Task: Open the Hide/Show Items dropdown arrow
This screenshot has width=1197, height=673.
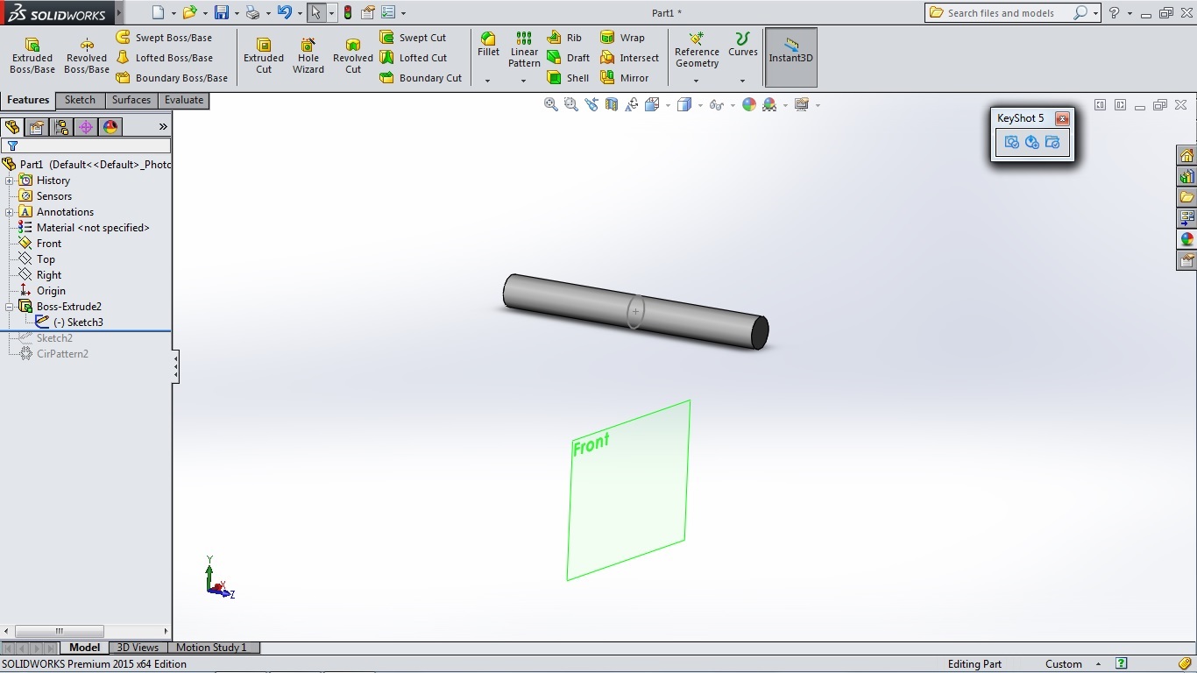Action: (x=733, y=105)
